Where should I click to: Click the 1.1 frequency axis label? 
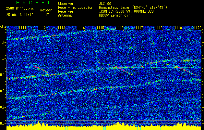point(3,43)
